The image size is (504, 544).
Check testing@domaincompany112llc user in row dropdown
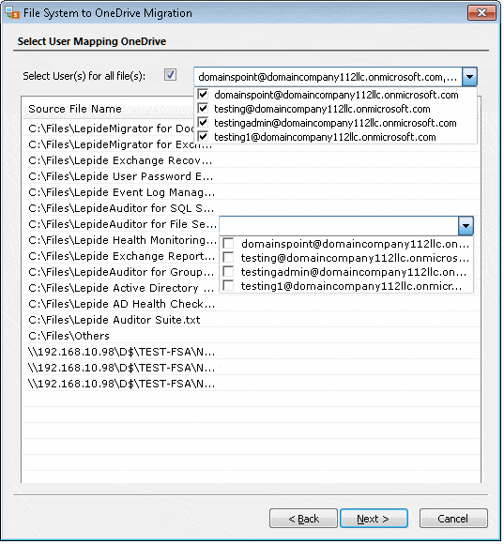tap(228, 257)
